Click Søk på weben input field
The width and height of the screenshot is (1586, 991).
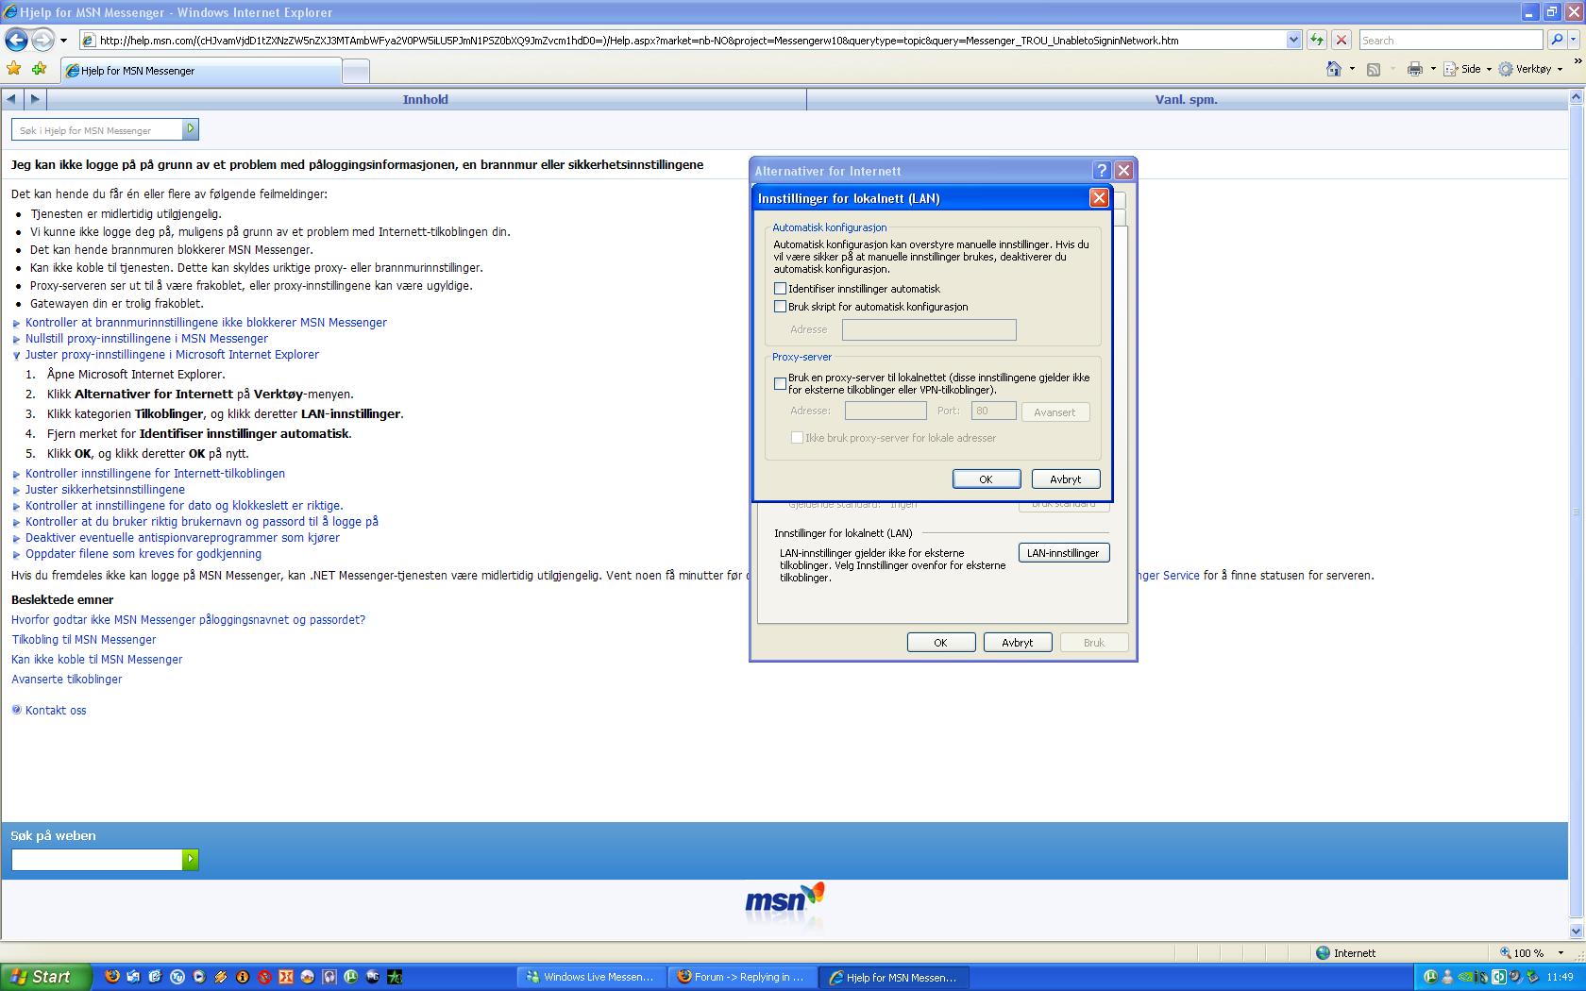(x=96, y=859)
